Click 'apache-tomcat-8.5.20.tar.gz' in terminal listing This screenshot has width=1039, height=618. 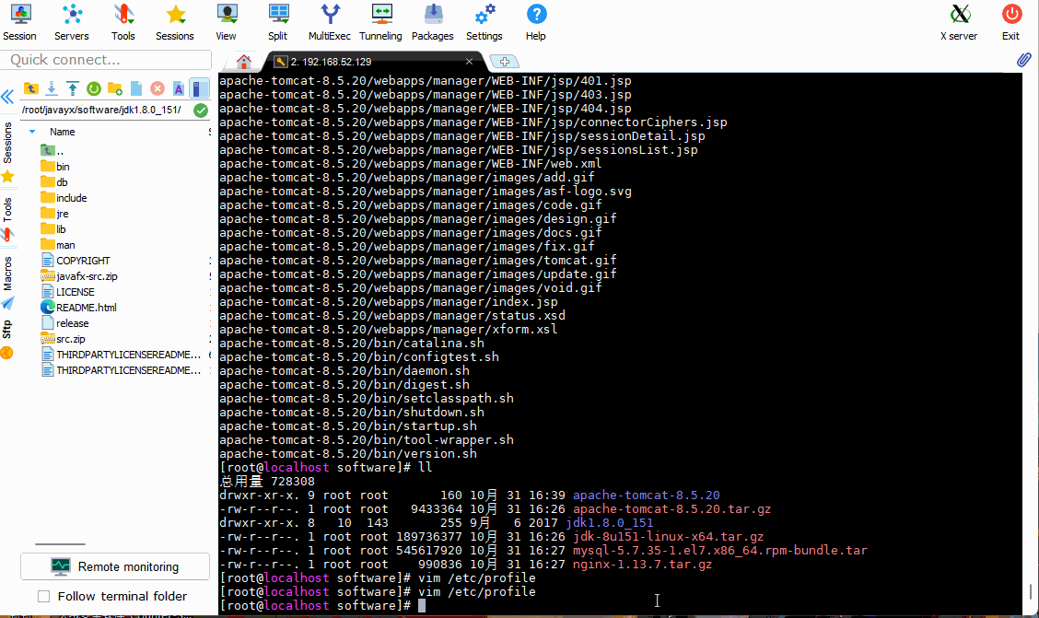(x=671, y=509)
